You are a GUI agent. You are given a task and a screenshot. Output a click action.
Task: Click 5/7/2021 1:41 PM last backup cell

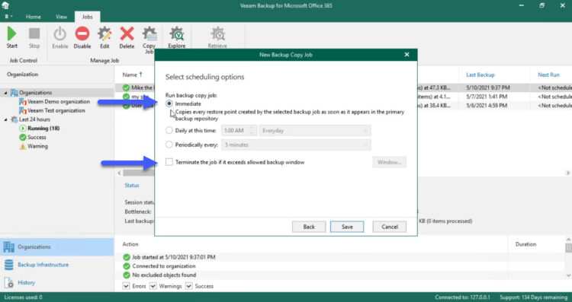pyautogui.click(x=487, y=97)
